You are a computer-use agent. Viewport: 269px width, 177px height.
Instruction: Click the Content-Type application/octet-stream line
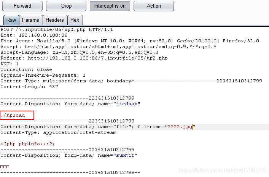click(x=58, y=132)
